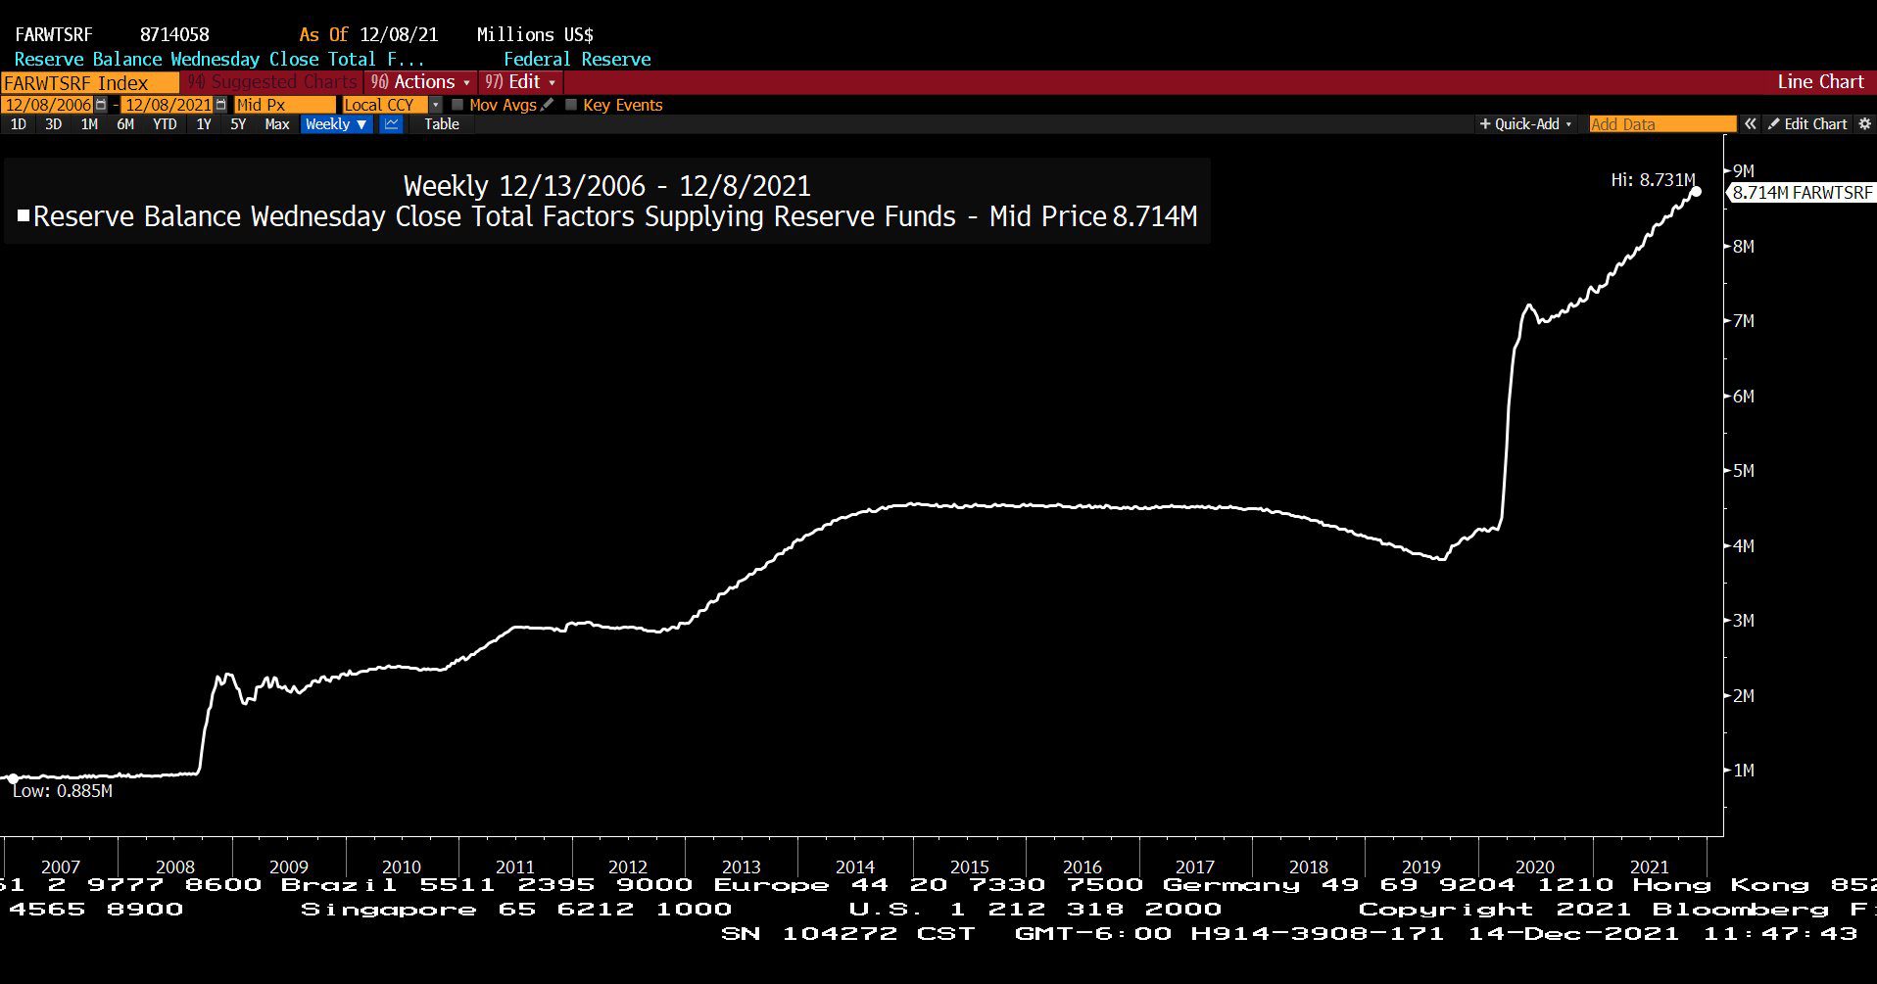Click the Add Data input field
Screen dimensions: 1877x984
1661,124
